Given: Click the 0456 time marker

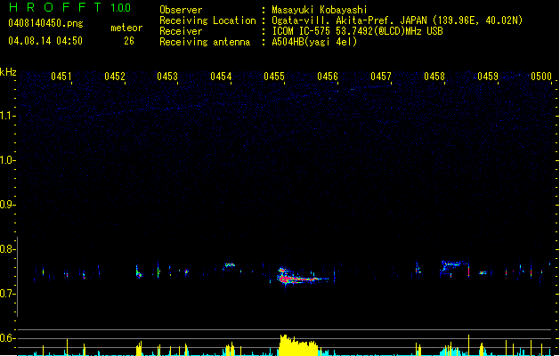Looking at the screenshot, I should [328, 77].
